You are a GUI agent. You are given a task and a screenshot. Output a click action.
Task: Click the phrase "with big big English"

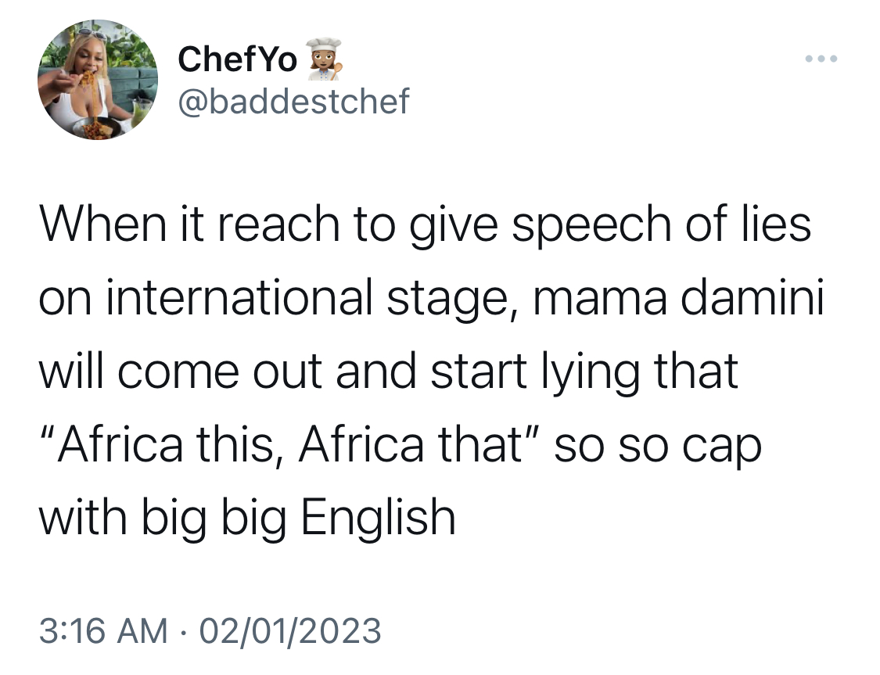pyautogui.click(x=247, y=519)
